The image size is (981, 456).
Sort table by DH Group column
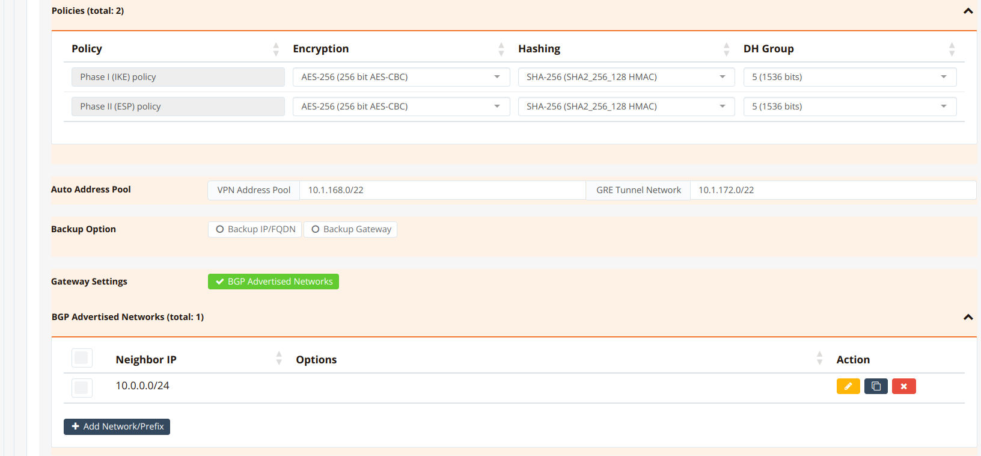(952, 49)
